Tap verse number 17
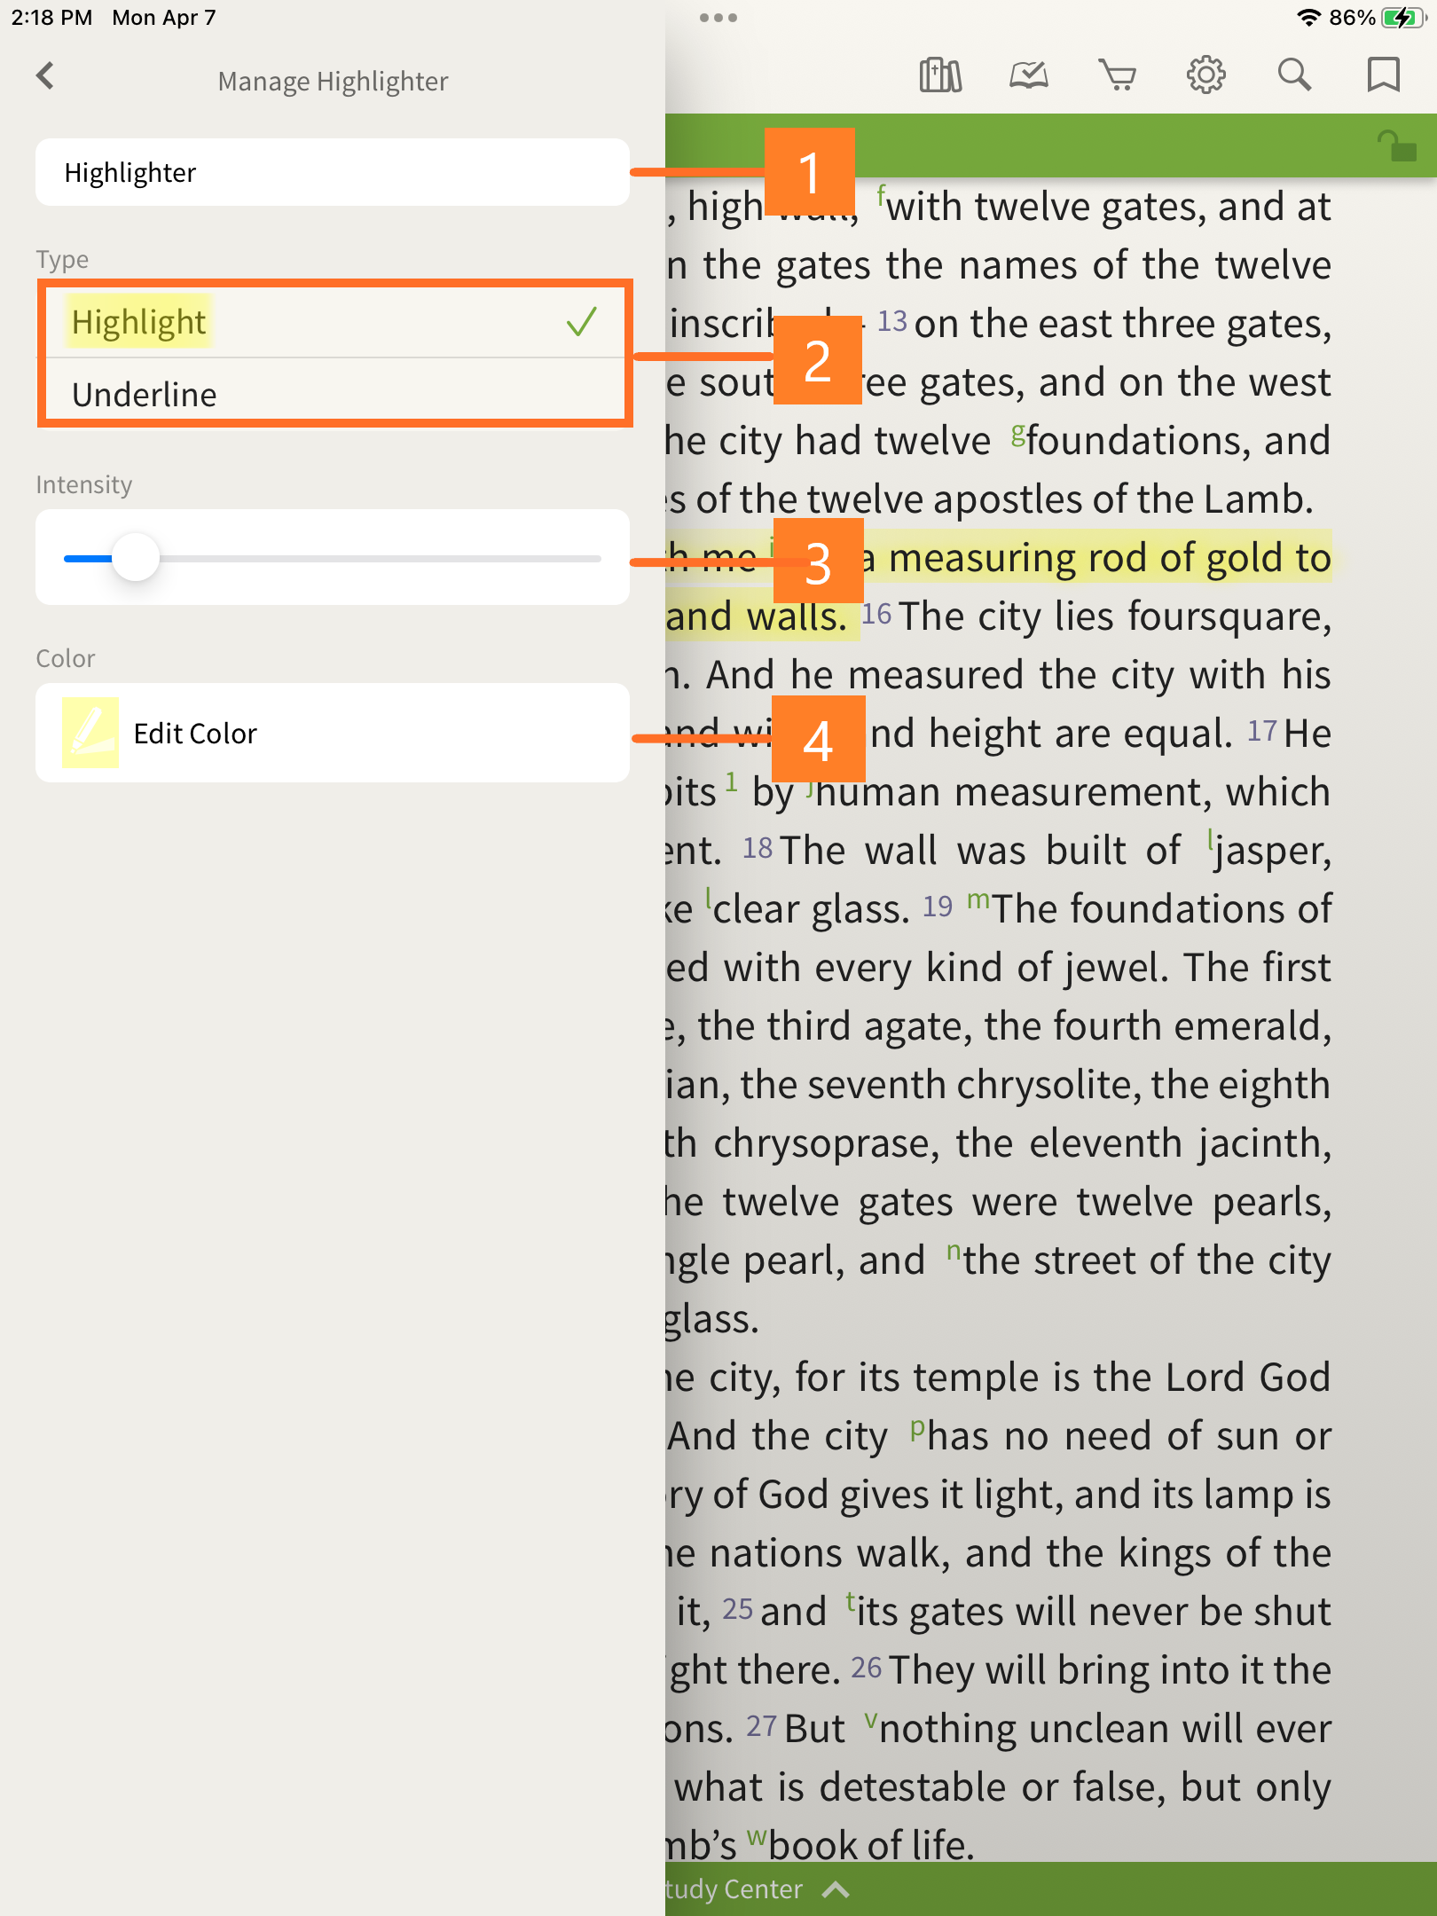Viewport: 1437px width, 1916px height. tap(1262, 731)
